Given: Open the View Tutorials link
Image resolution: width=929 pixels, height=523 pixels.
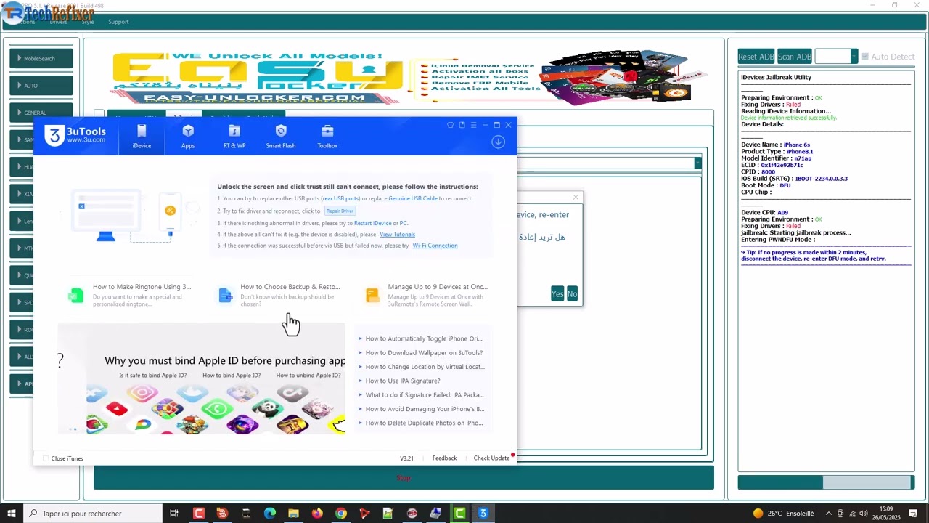Looking at the screenshot, I should tap(397, 235).
